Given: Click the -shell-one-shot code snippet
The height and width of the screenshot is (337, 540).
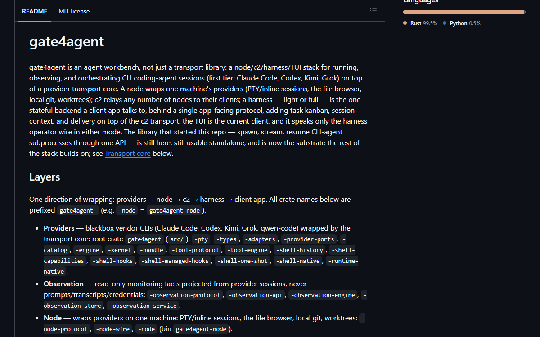Looking at the screenshot, I should 243,261.
